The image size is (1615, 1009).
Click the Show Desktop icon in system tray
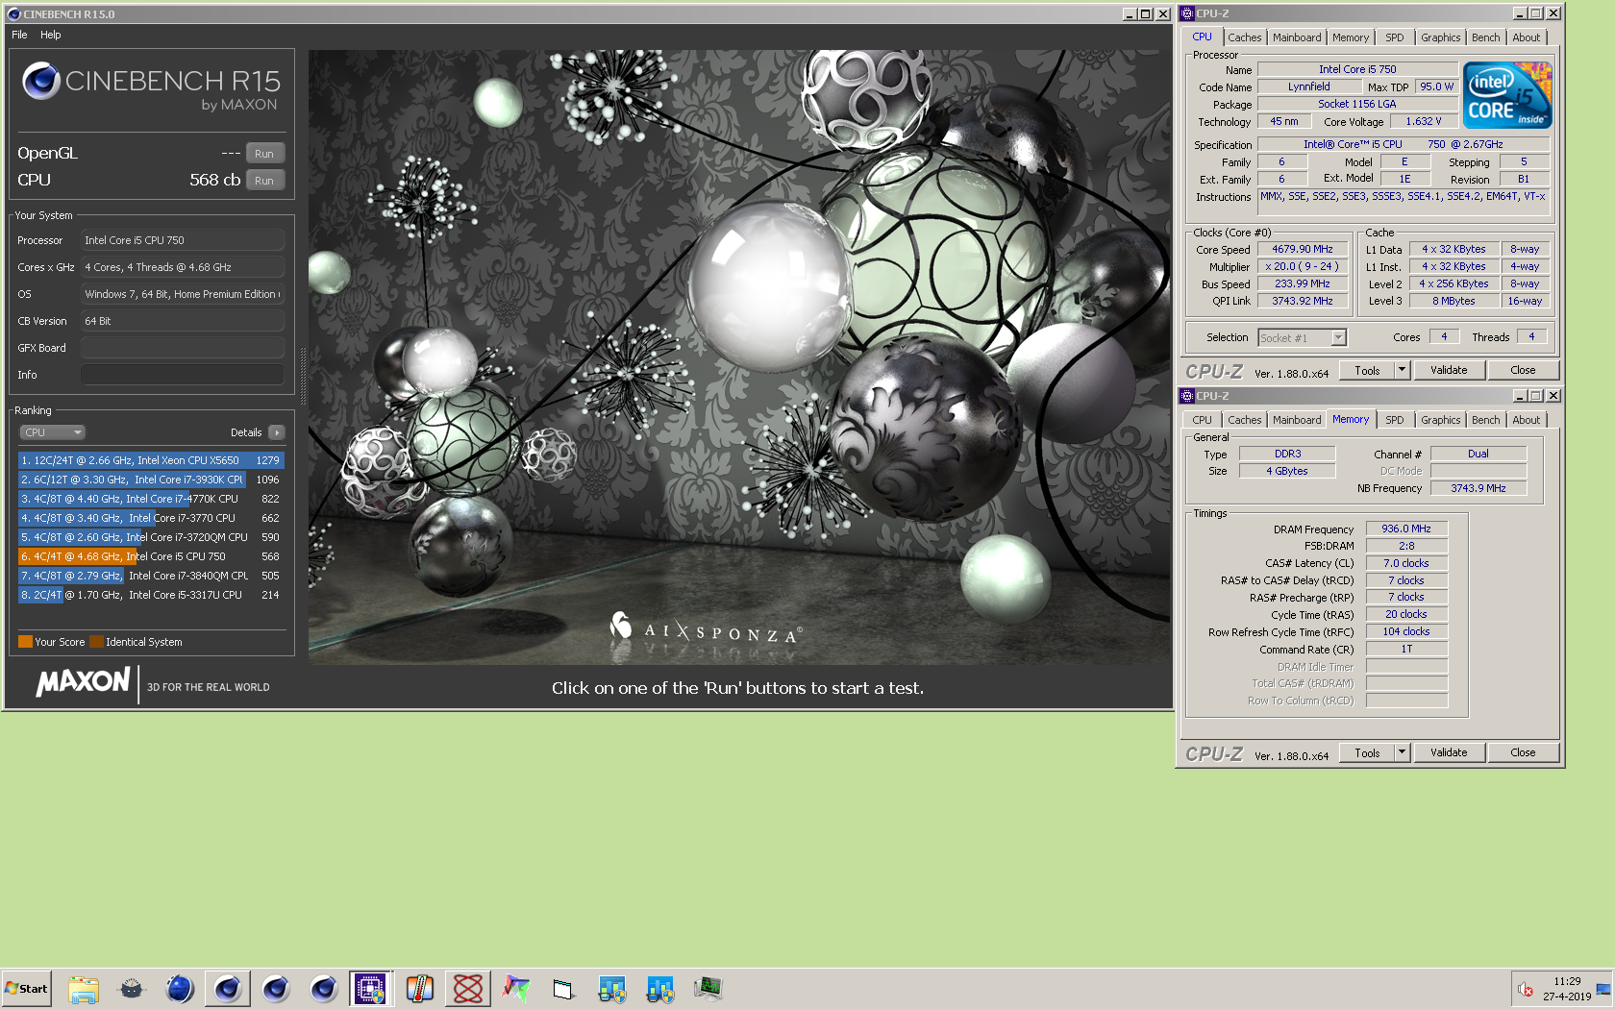[x=1603, y=989]
